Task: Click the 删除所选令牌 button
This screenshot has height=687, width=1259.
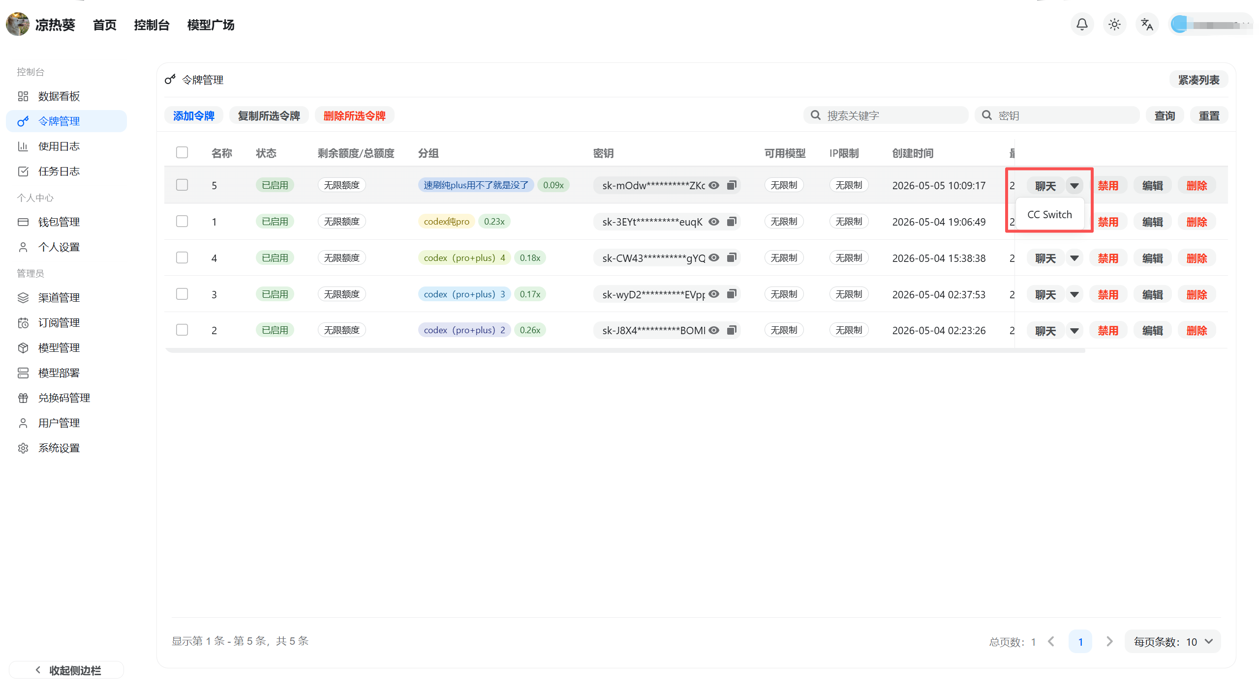Action: tap(355, 116)
